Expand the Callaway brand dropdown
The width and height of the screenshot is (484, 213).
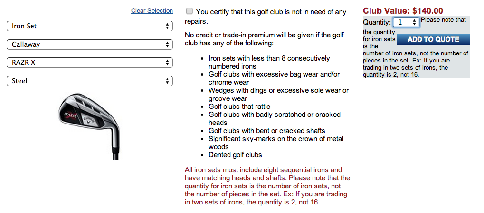(89, 44)
